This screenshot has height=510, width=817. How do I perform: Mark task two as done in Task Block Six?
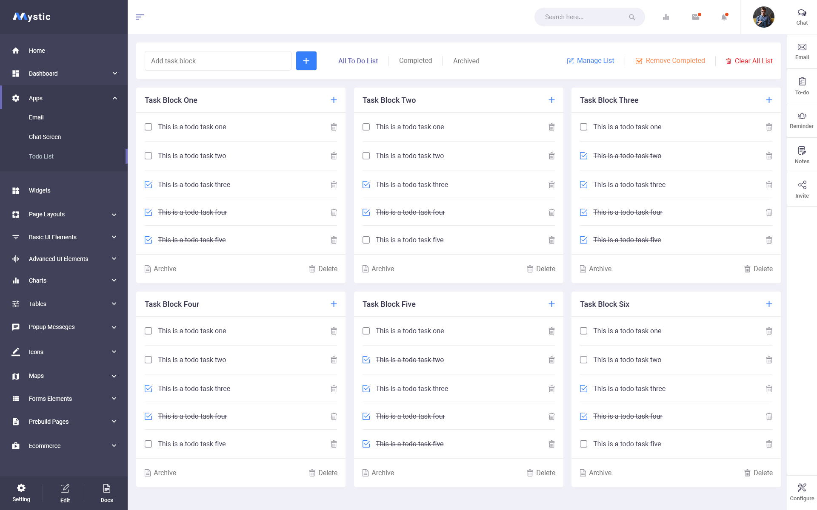point(583,360)
